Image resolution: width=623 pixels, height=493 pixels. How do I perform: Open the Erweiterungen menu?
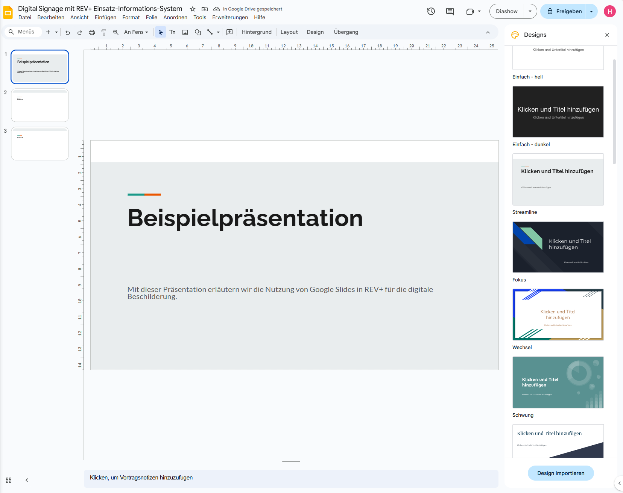[x=230, y=17]
